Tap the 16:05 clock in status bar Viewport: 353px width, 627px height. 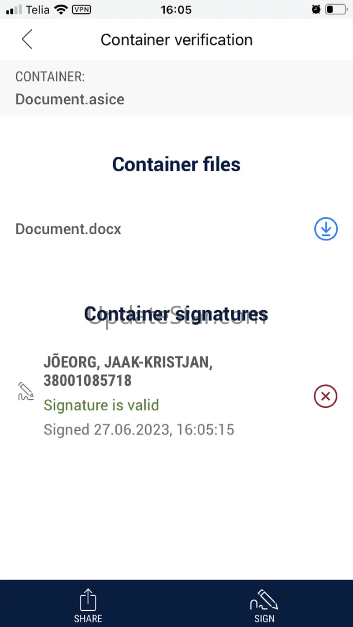click(x=176, y=9)
